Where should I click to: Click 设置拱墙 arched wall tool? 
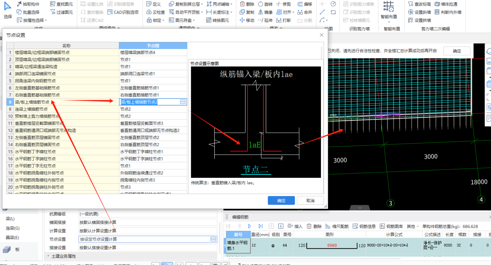click(x=420, y=20)
